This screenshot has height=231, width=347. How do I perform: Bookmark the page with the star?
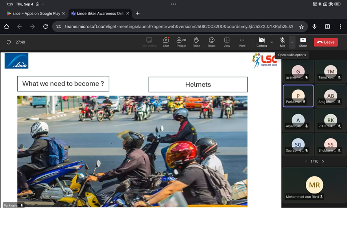[302, 26]
